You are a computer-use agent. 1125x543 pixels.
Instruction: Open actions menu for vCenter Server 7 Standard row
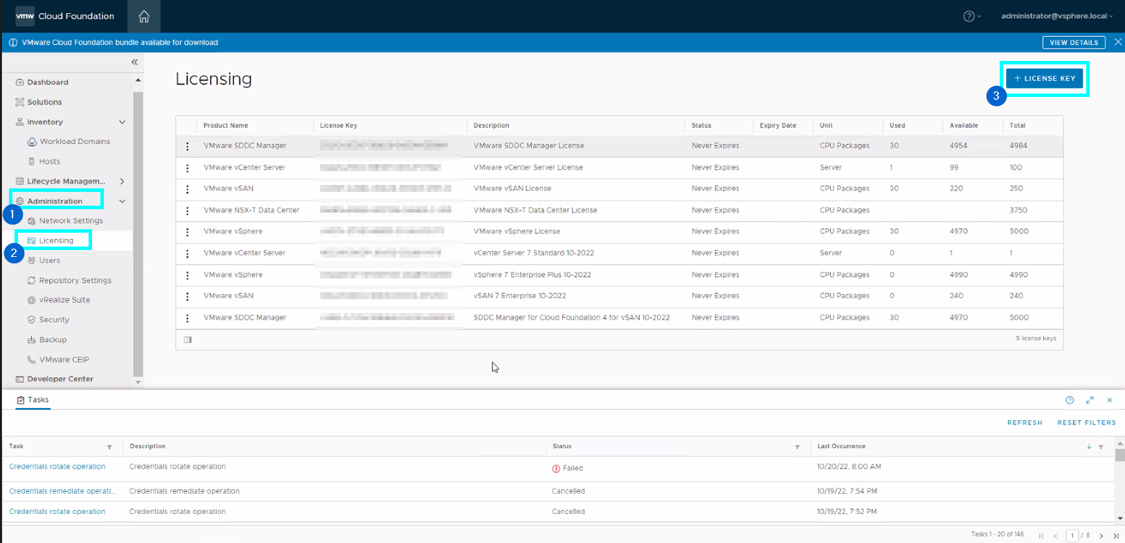coord(187,253)
